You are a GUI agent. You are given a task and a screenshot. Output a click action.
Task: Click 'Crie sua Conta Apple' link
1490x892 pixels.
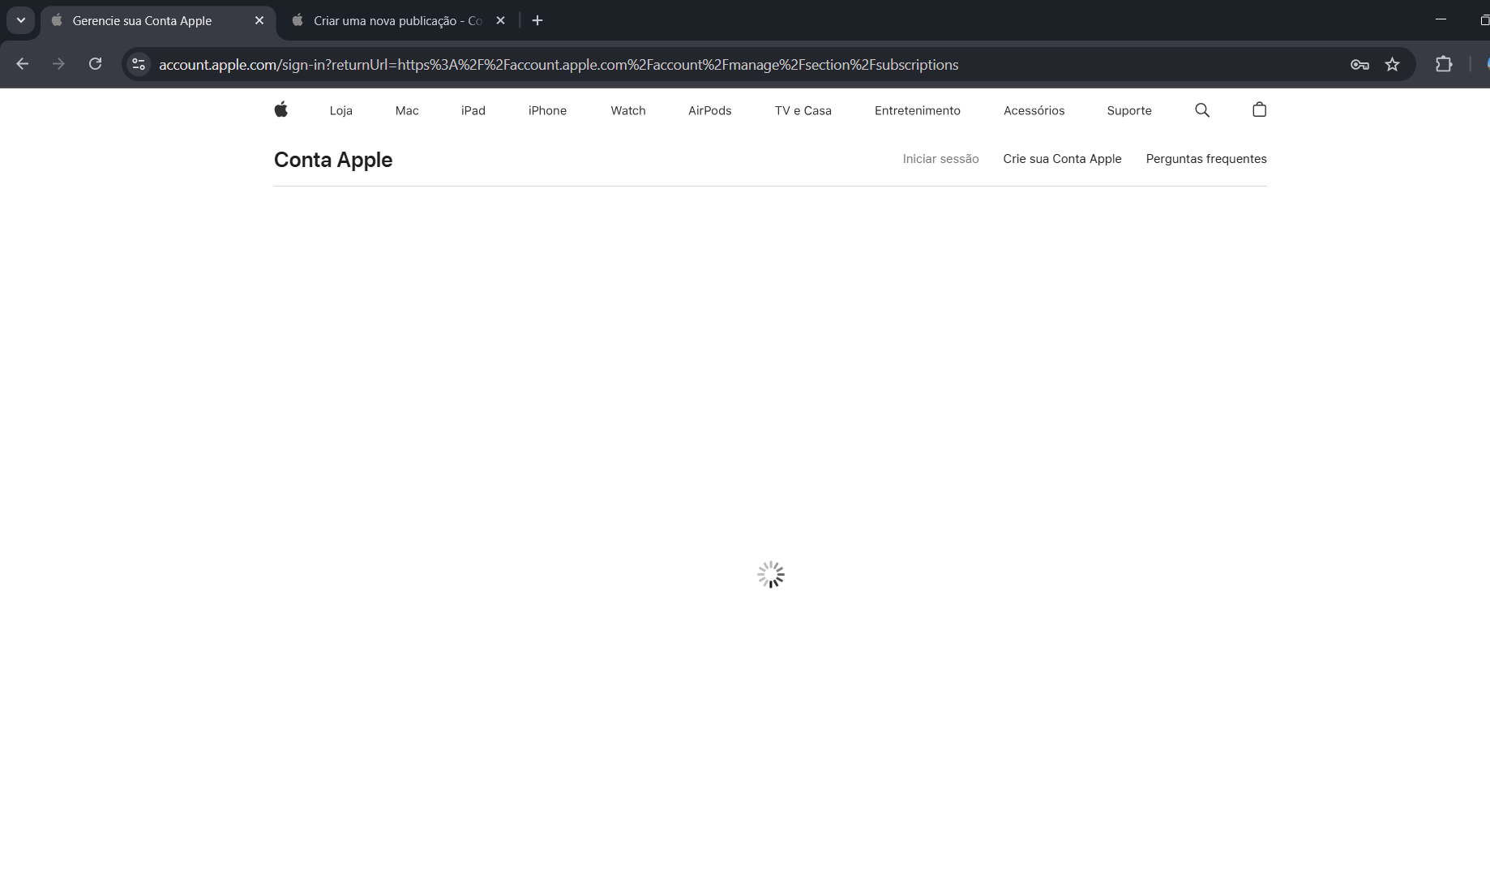(x=1062, y=159)
